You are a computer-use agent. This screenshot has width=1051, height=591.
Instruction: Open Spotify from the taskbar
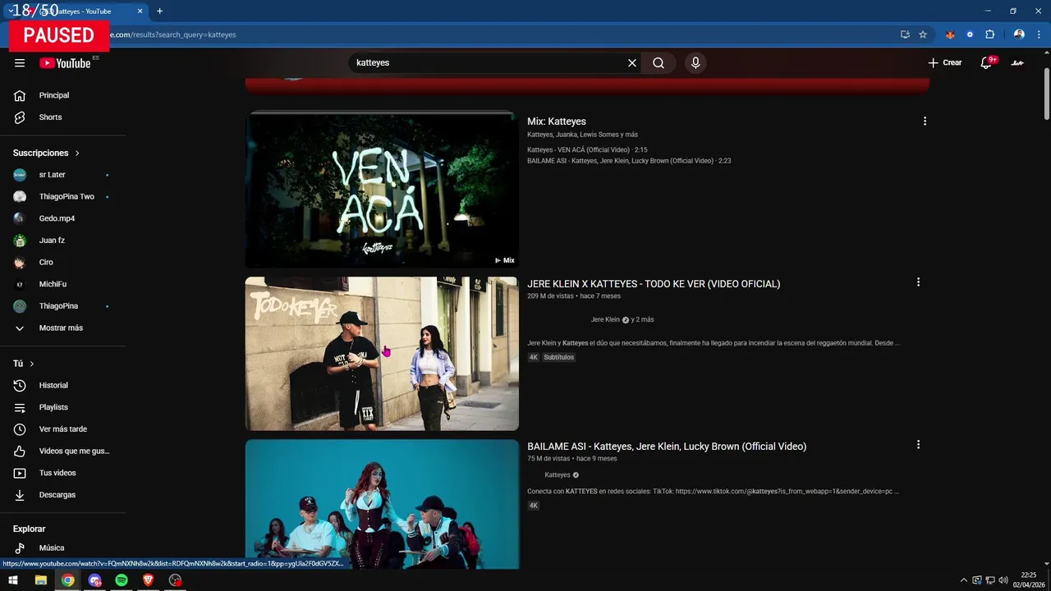[122, 580]
